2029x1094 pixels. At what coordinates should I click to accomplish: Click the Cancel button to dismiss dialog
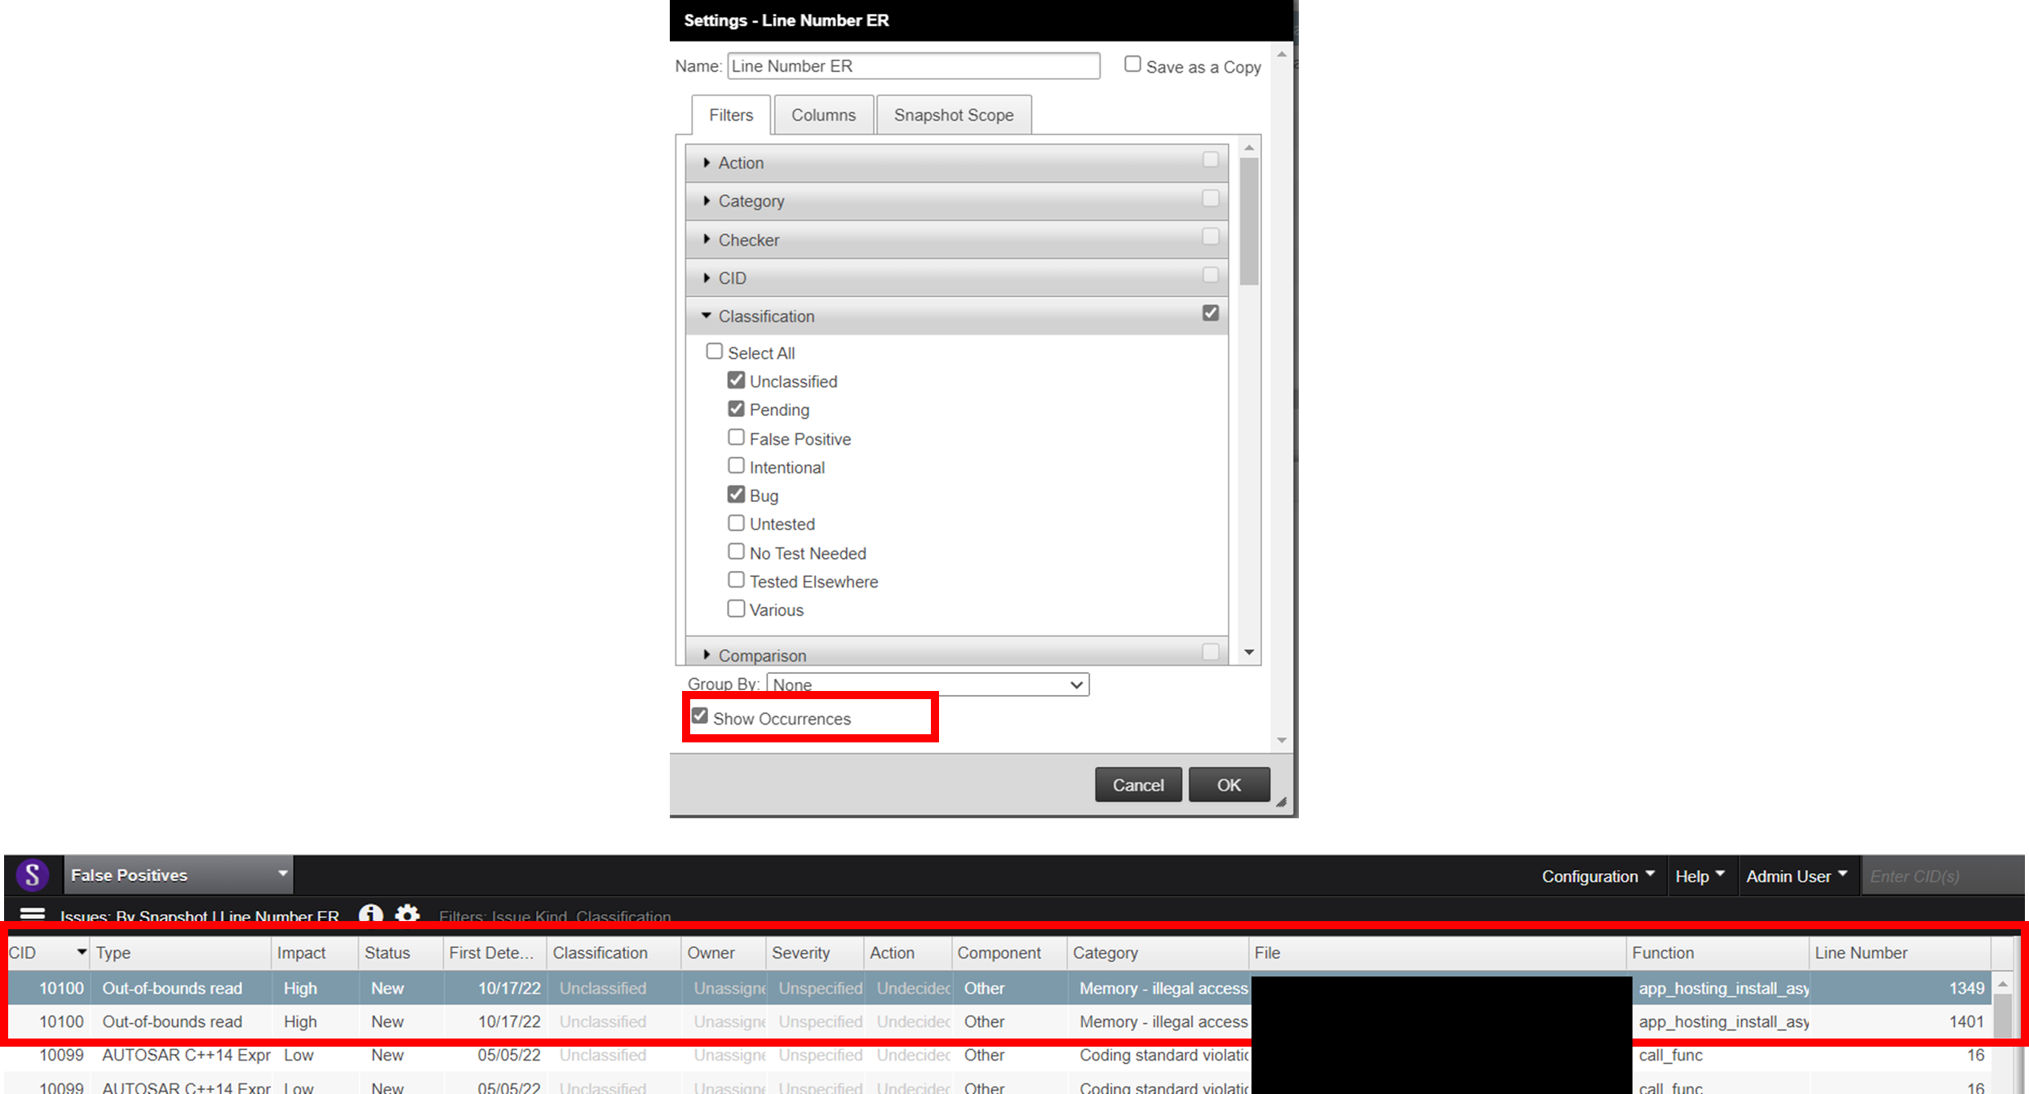(1137, 784)
